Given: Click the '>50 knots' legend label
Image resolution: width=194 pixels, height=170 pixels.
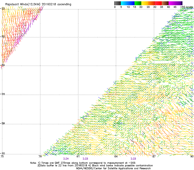Looking at the screenshot, I should [x=186, y=7].
